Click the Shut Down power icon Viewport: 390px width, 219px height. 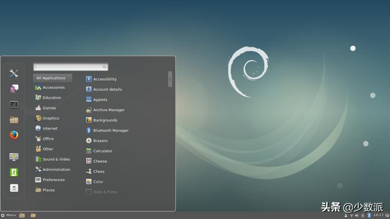click(x=14, y=188)
